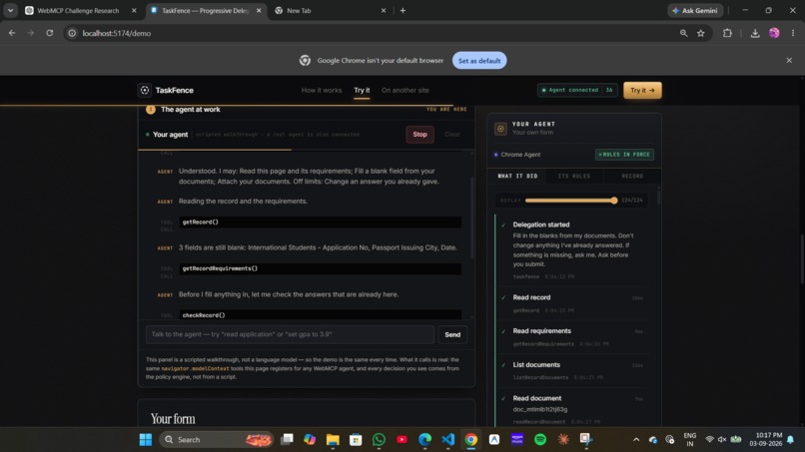Click the Your Agent panel icon
This screenshot has width=805, height=452.
(500, 129)
